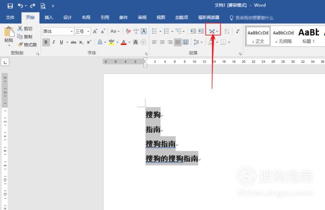Open the shading color dropdown arrow
Image resolution: width=325 pixels, height=210 pixels.
pos(217,42)
